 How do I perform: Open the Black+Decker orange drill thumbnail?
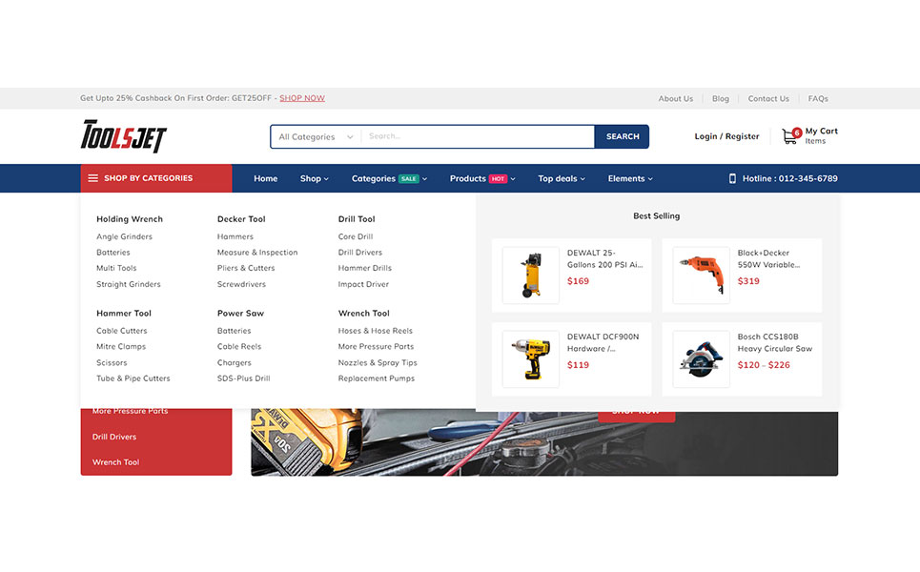(x=701, y=276)
